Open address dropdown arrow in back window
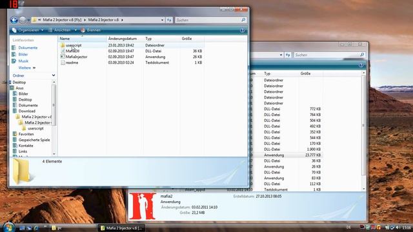The image size is (413, 232). tap(281, 55)
